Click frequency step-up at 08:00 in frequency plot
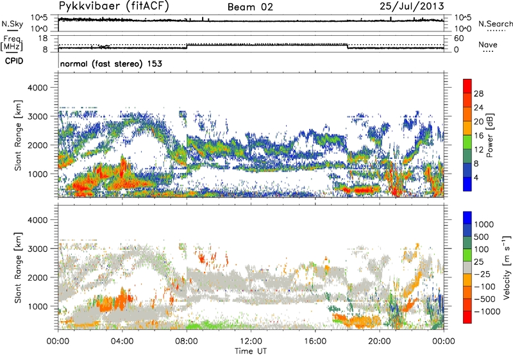Image resolution: width=513 pixels, height=355 pixels. [x=187, y=46]
